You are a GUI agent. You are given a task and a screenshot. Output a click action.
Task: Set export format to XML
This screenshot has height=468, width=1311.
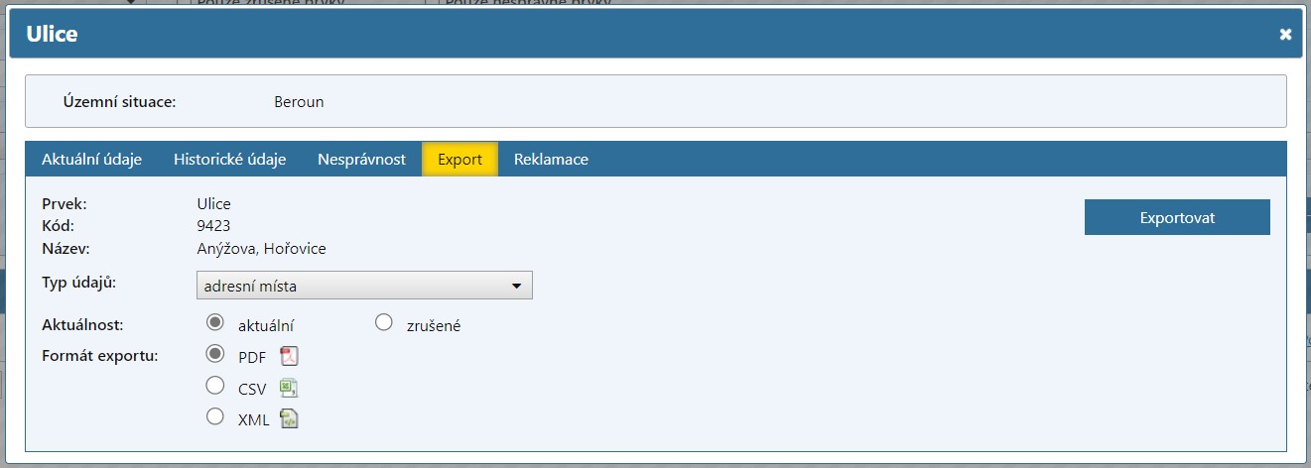[x=214, y=416]
